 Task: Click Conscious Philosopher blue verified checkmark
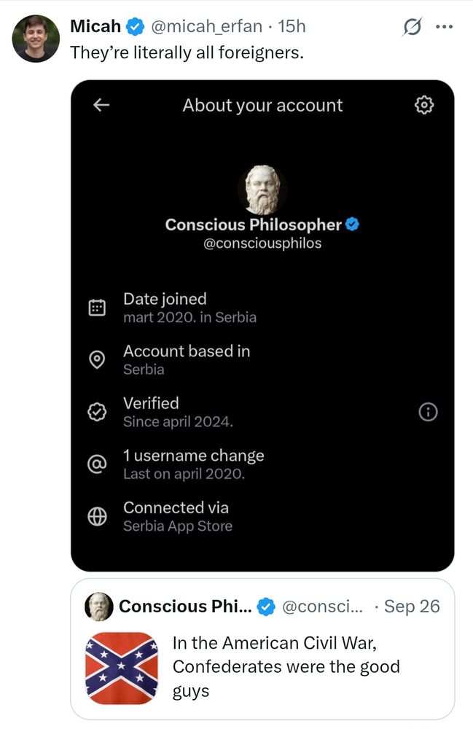tap(352, 225)
